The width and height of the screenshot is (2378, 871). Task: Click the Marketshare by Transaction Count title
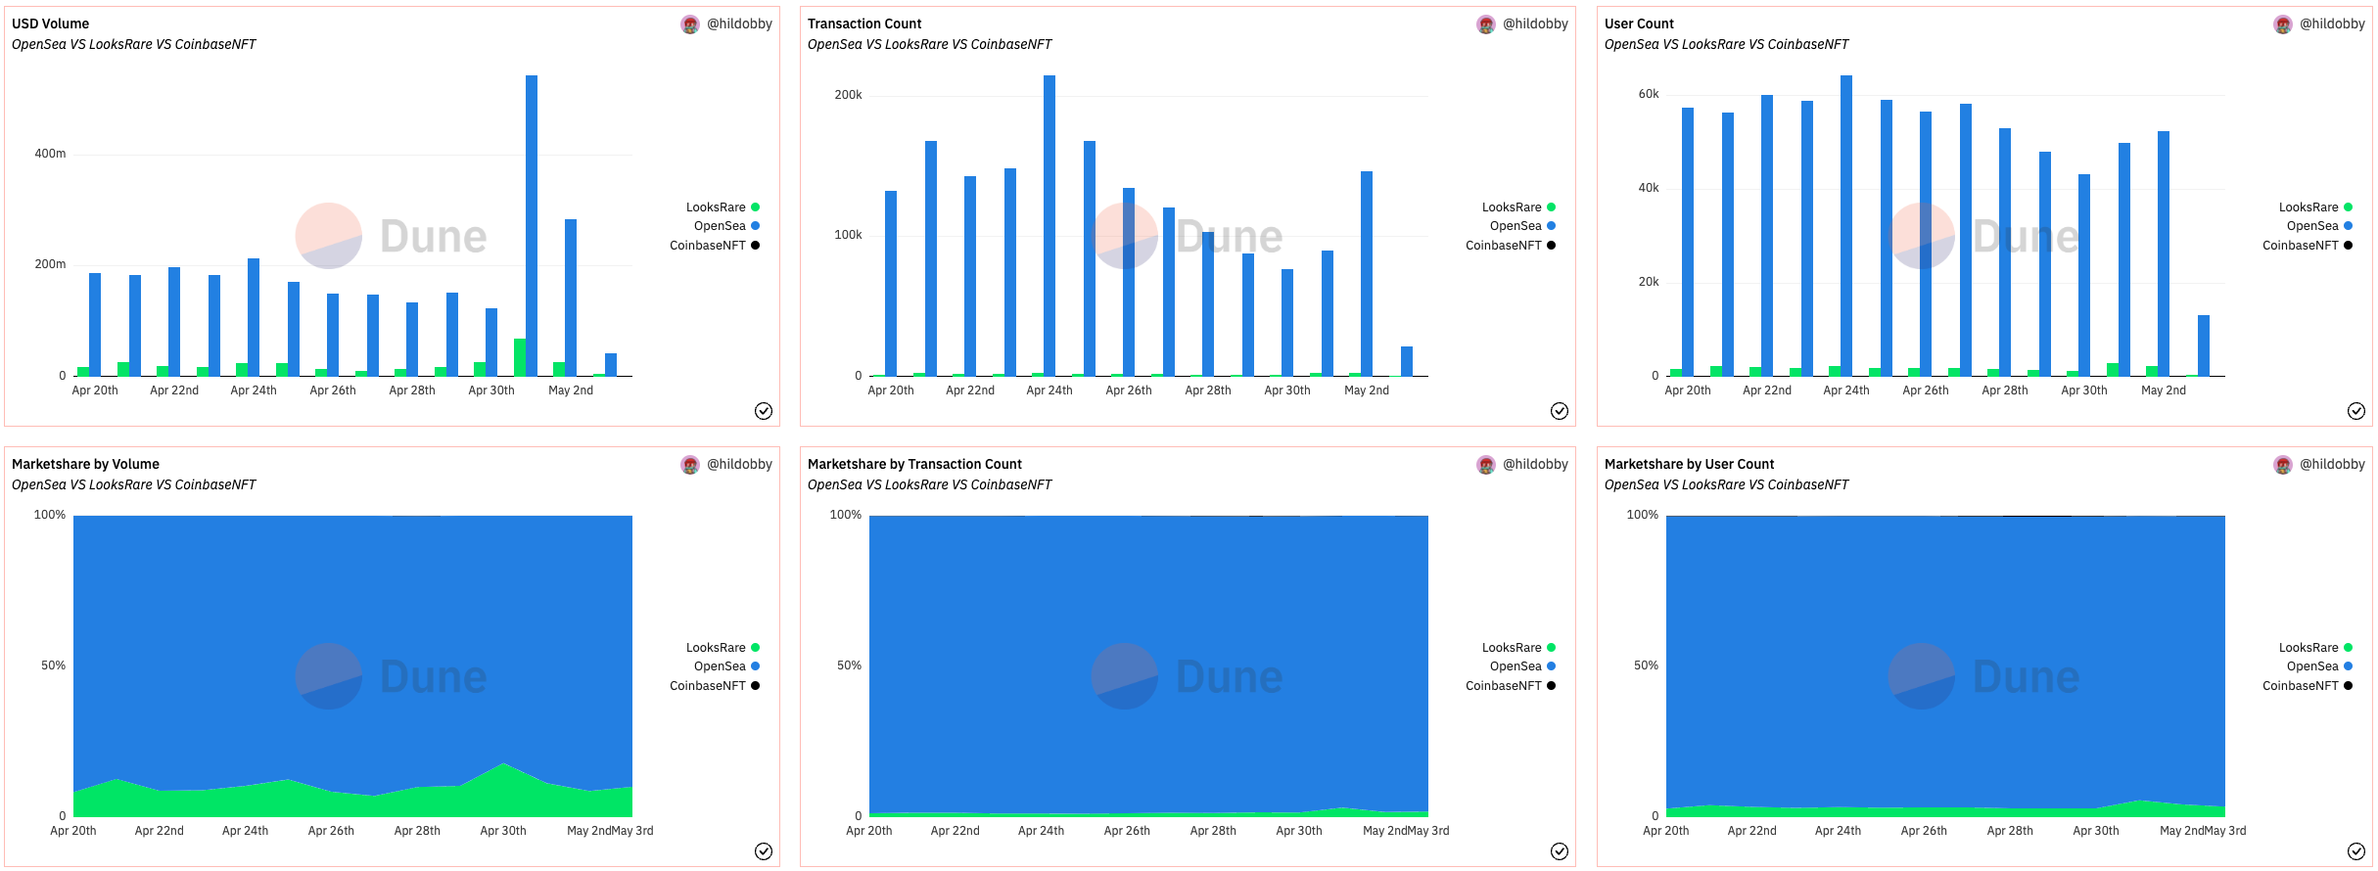pyautogui.click(x=914, y=464)
